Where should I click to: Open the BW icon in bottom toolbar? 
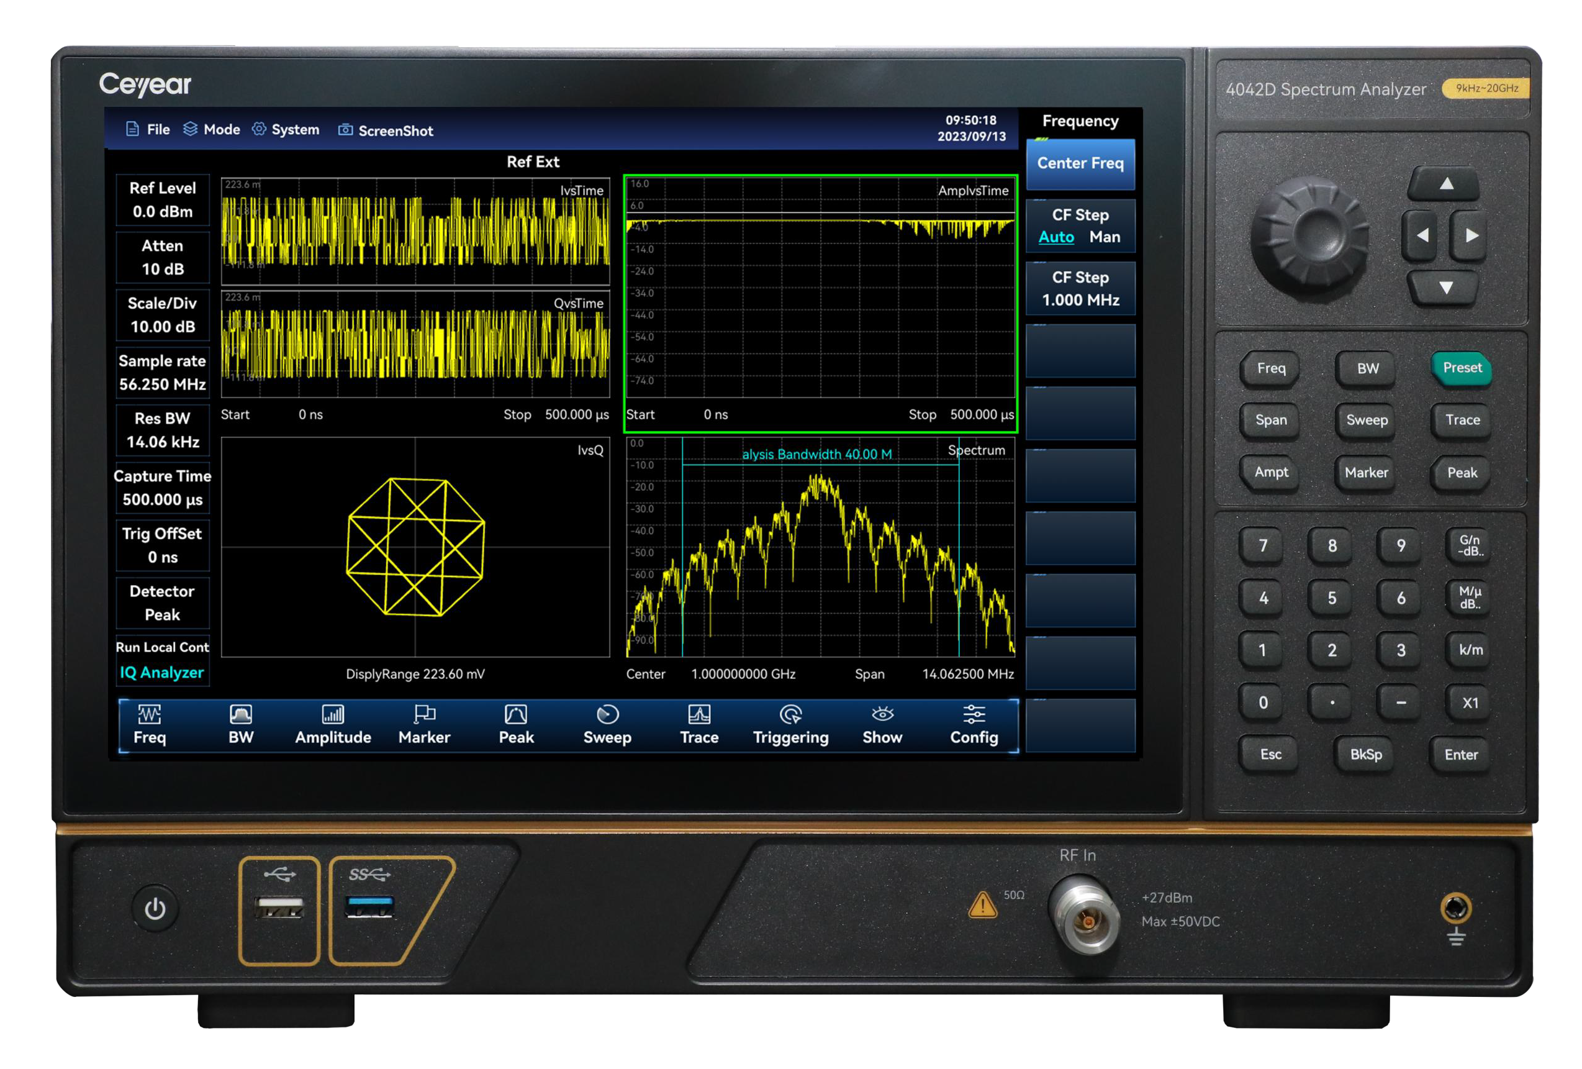coord(241,714)
